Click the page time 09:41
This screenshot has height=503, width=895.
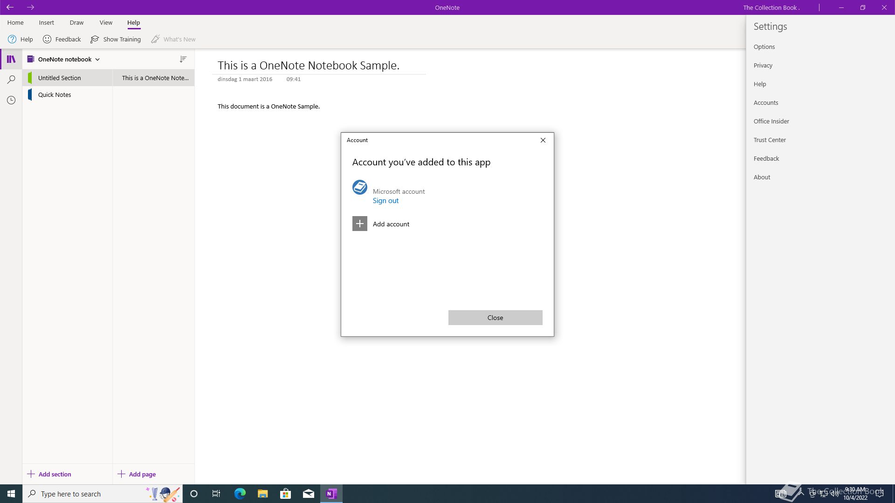tap(294, 79)
